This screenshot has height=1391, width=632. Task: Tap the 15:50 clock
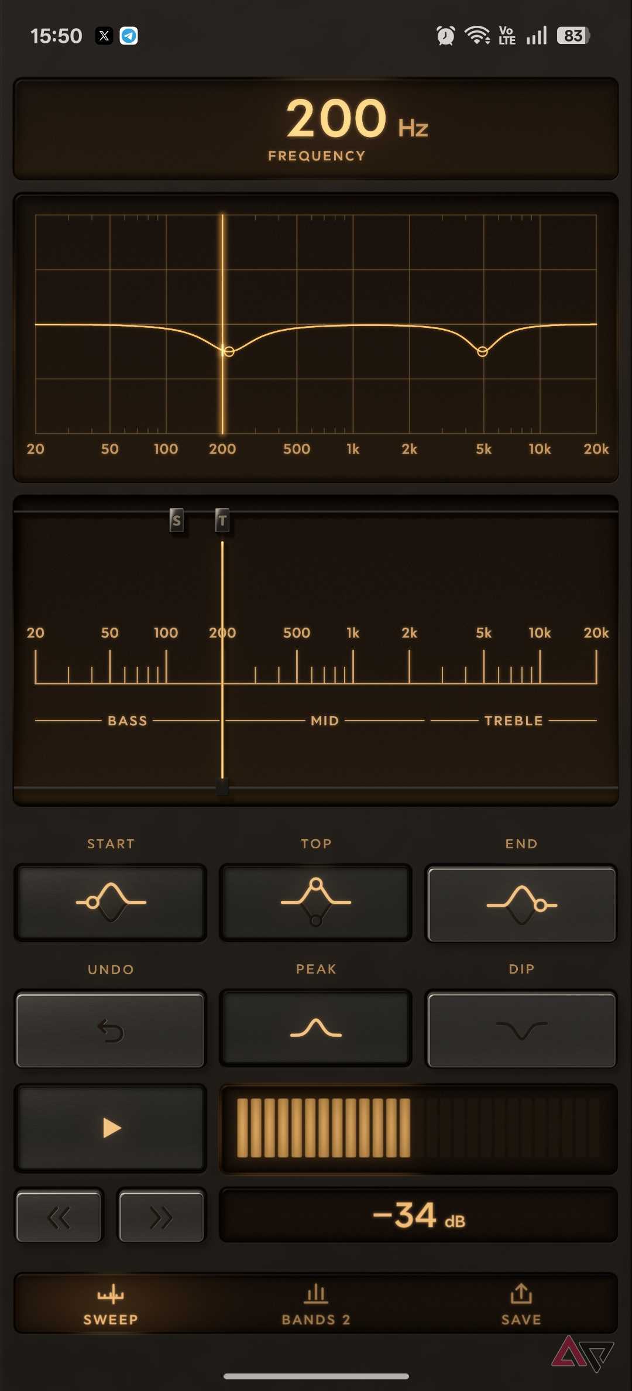point(56,36)
